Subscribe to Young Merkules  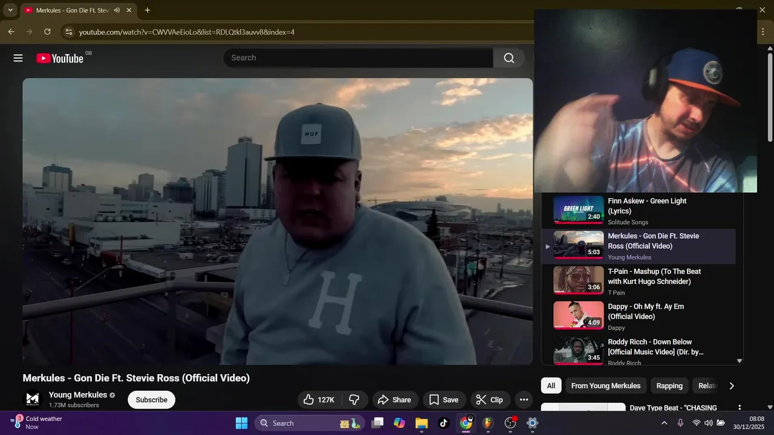[151, 399]
